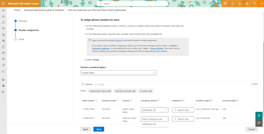Screen dimensions: 264x134
Task: Click Assigned to info icon
Action: [183, 100]
